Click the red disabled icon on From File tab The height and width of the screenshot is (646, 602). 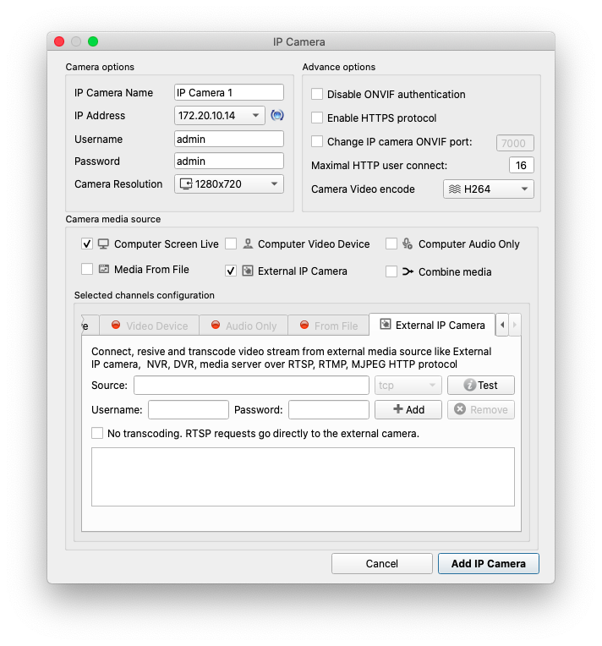[x=304, y=325]
